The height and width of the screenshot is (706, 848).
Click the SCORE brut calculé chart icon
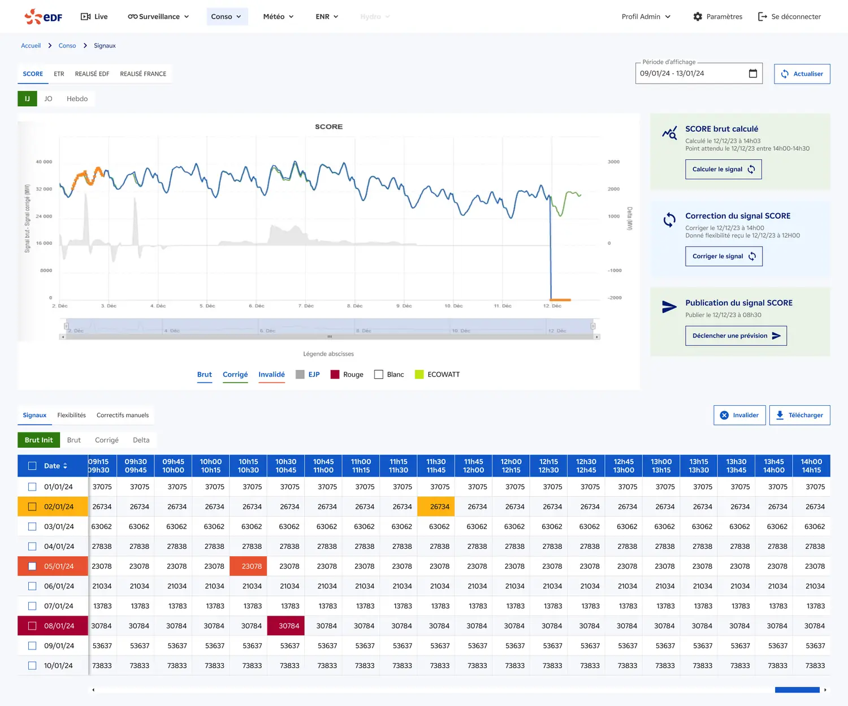point(669,133)
